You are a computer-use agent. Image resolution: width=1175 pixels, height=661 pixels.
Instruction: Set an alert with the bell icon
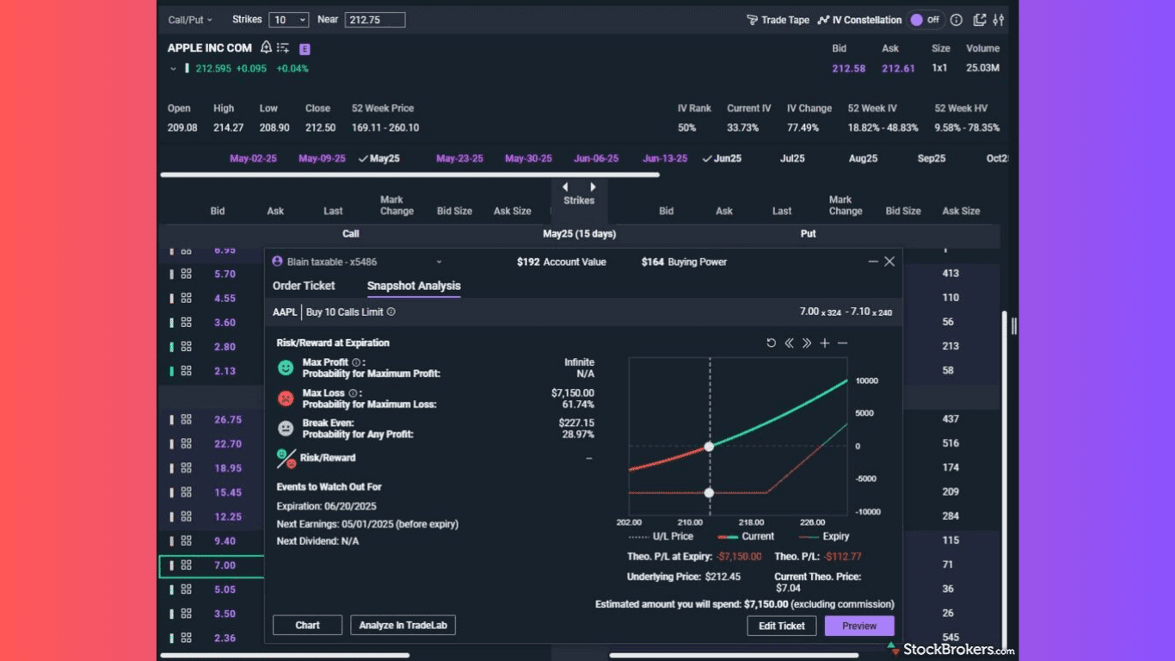pos(266,48)
